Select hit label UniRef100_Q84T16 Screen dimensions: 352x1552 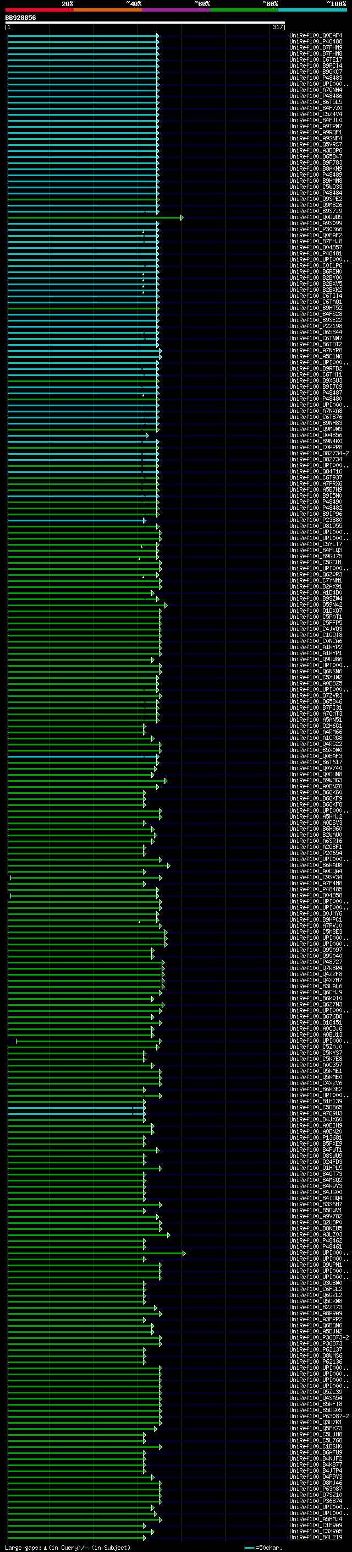(316, 472)
